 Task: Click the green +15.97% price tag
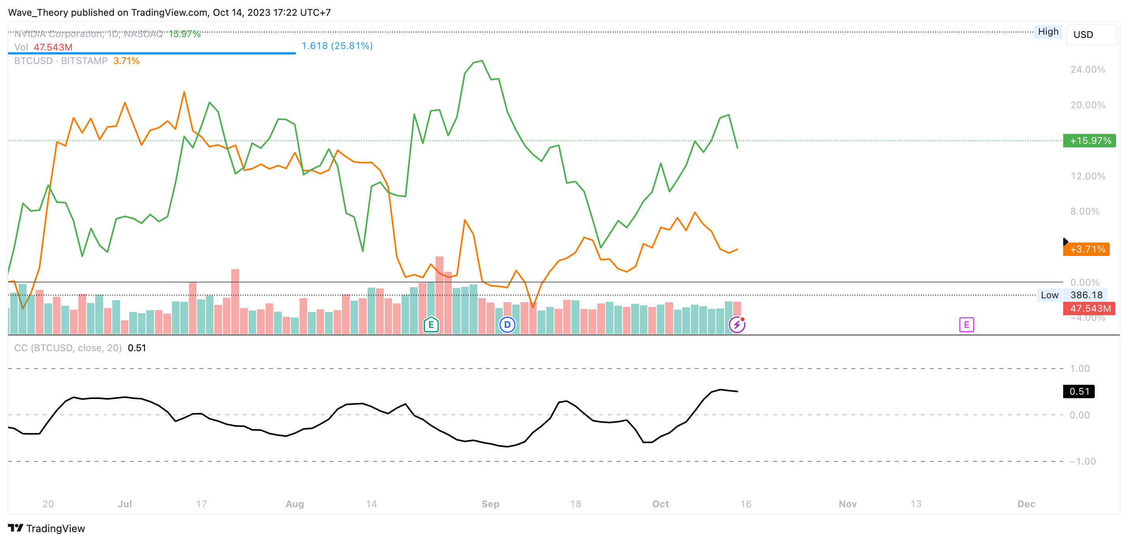coord(1089,141)
